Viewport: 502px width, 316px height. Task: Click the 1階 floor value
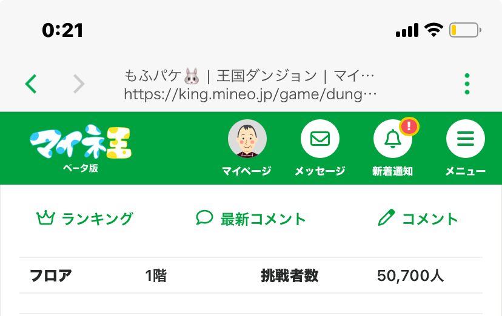[156, 275]
